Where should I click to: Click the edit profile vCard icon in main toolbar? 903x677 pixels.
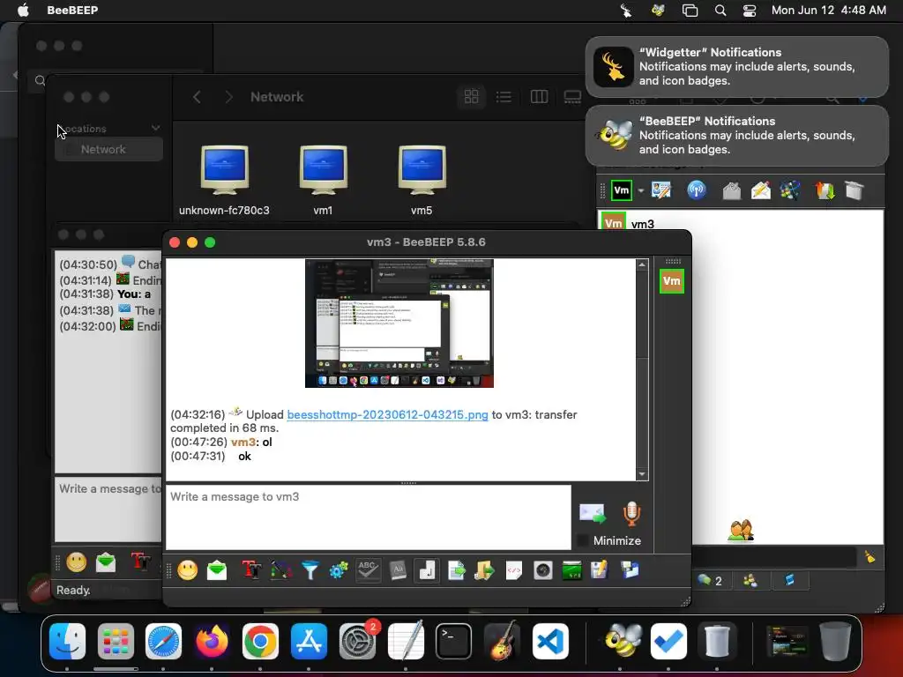pyautogui.click(x=661, y=190)
